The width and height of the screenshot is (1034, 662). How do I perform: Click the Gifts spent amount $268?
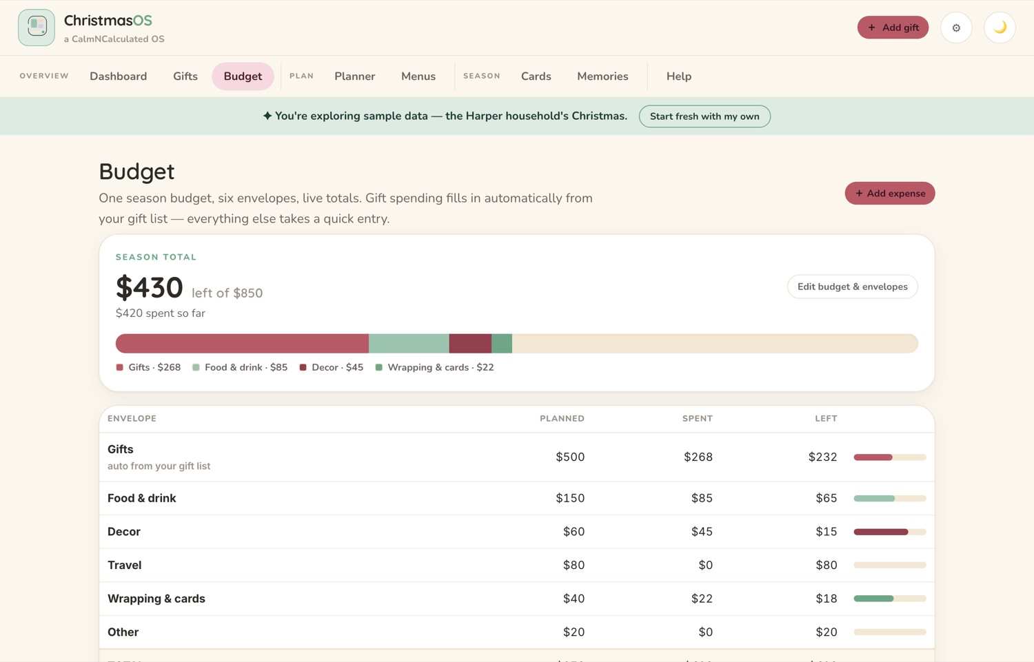(698, 457)
